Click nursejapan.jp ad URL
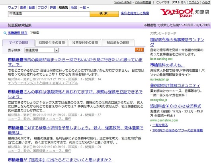The image size is (211, 163). [160, 79]
